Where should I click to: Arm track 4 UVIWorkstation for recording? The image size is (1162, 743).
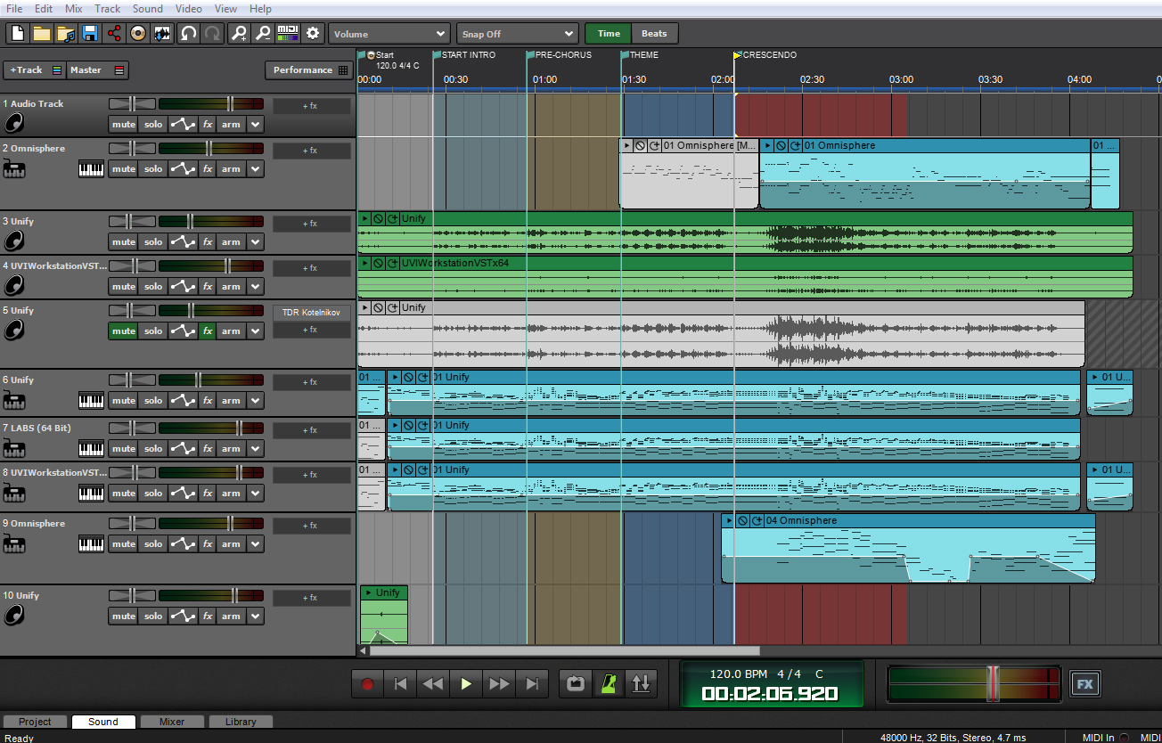click(231, 287)
